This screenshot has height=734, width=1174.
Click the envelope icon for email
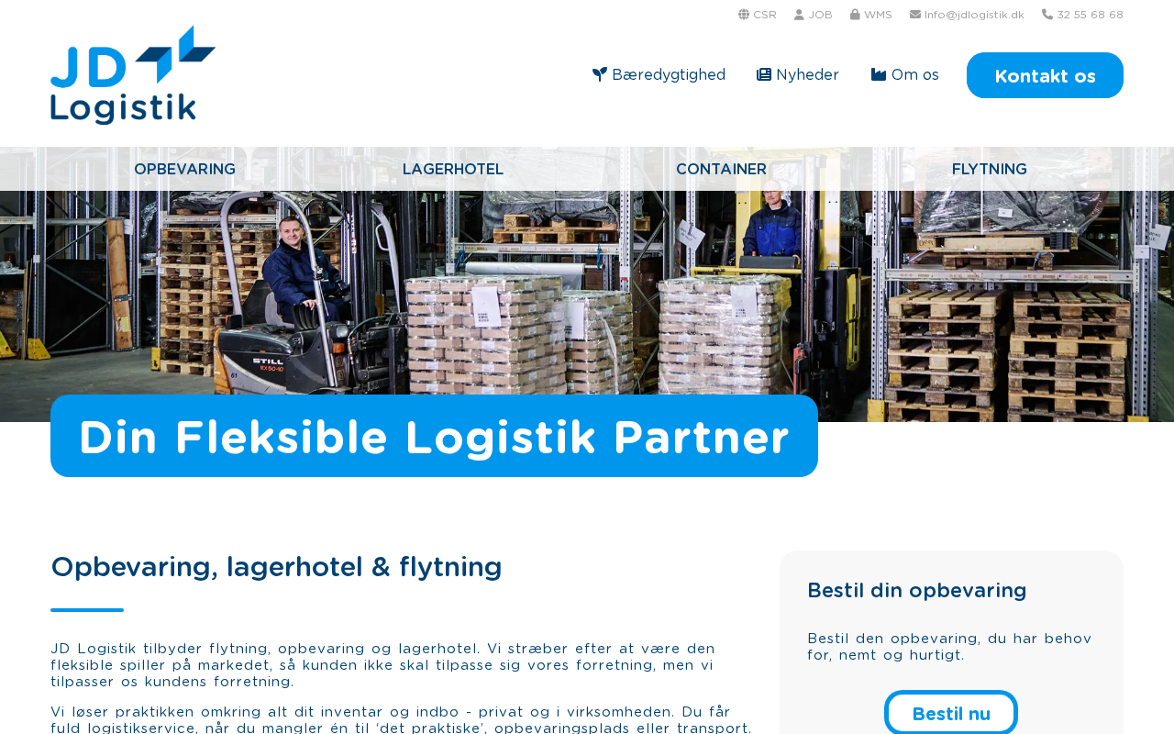915,15
